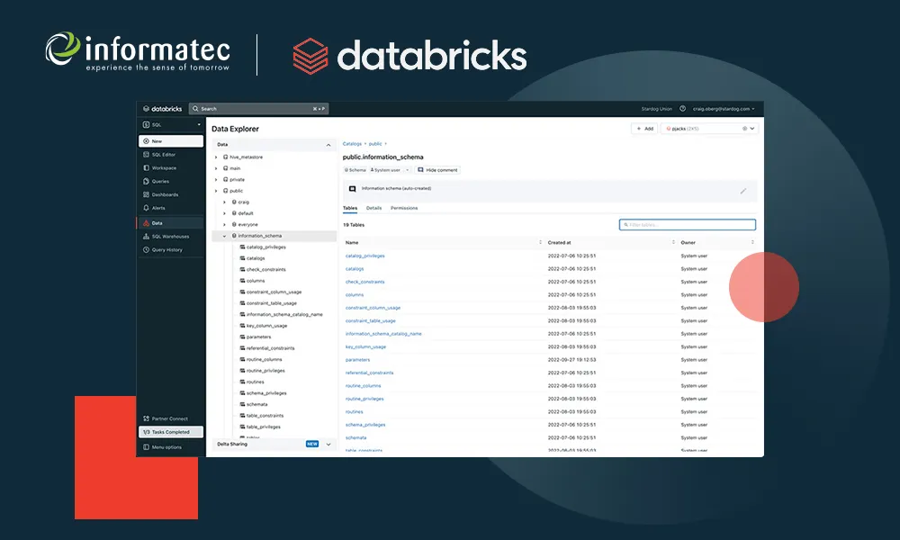The height and width of the screenshot is (540, 900).
Task: Click Stardog Union workspace name
Action: coord(657,109)
